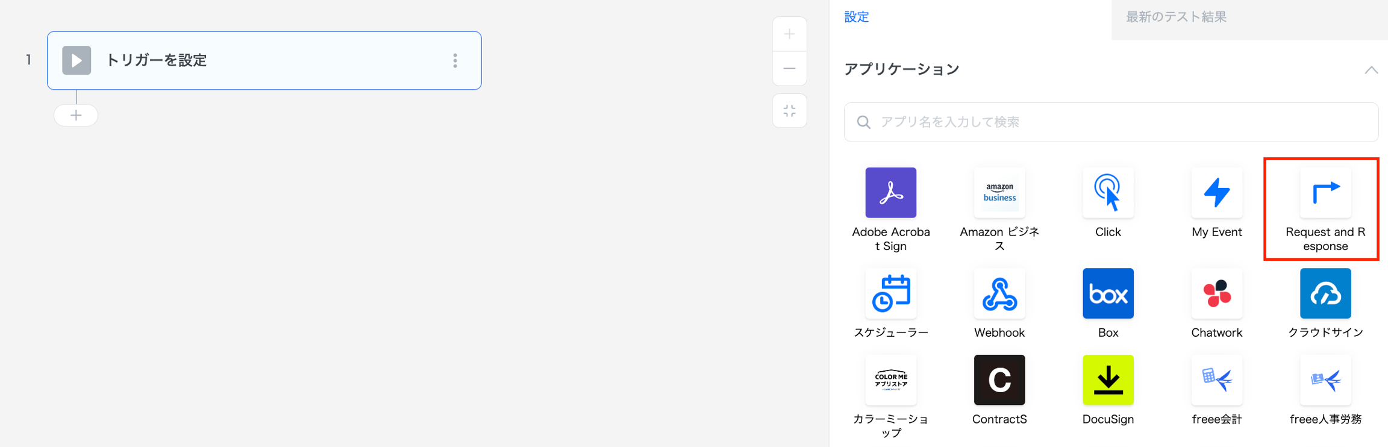Open the trigger step options menu

pos(455,60)
